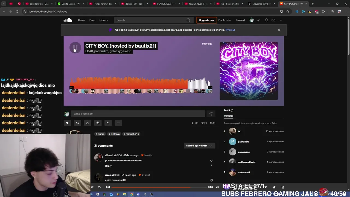
Task: Open fan matumorell's profile
Action: pos(244,172)
